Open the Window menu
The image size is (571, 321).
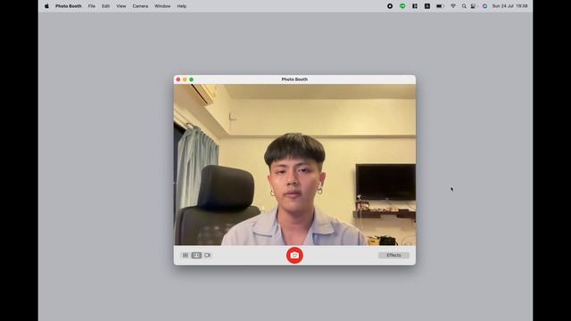(162, 6)
